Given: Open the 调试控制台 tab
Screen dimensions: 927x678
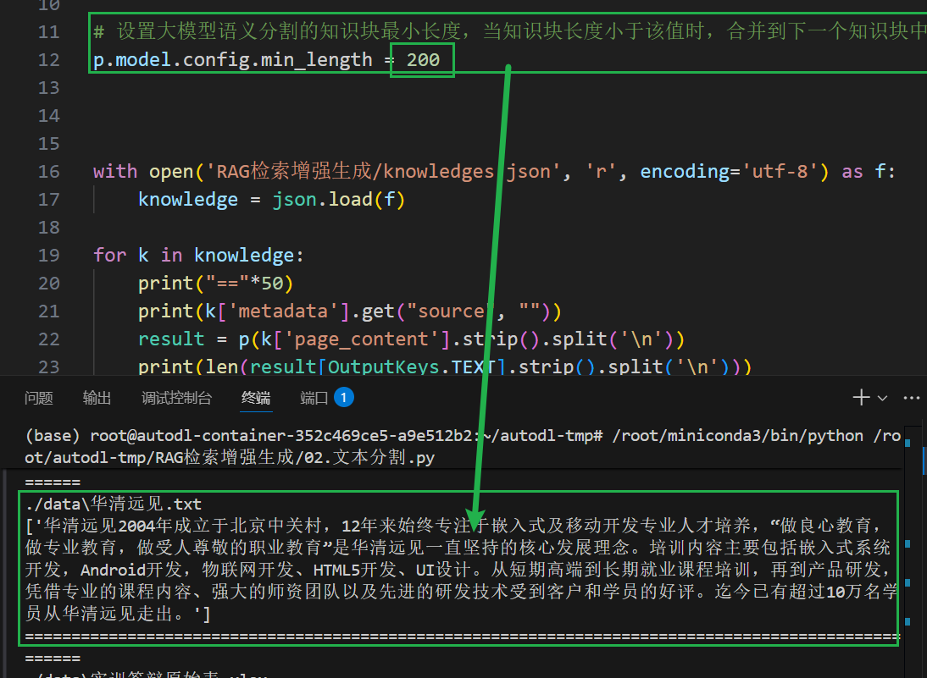Looking at the screenshot, I should pyautogui.click(x=176, y=398).
